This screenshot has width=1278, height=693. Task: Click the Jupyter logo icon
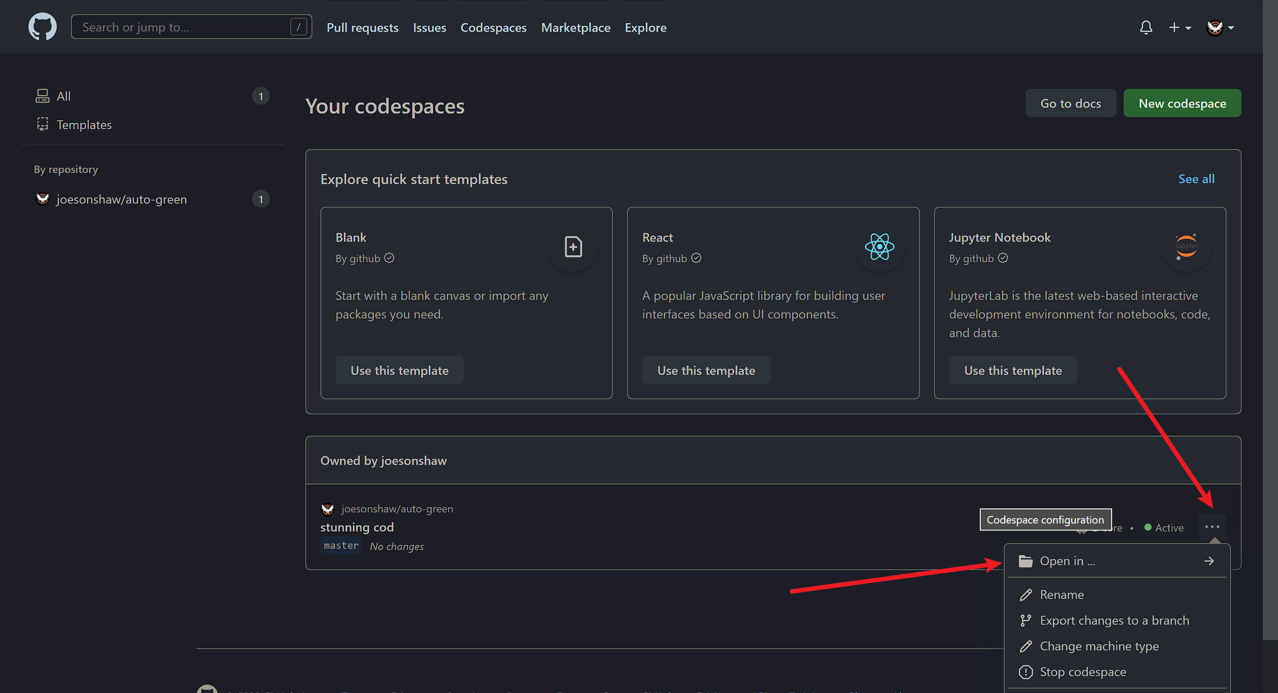click(x=1186, y=247)
